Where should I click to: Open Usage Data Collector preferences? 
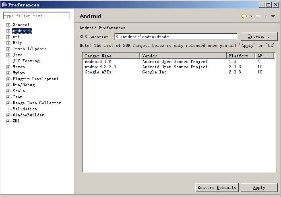37,103
